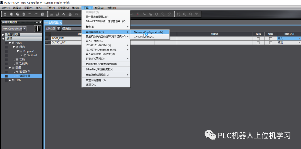301x149 pixels.
Task: Open 事件日志查看器 menu item
Action: [x=106, y=17]
